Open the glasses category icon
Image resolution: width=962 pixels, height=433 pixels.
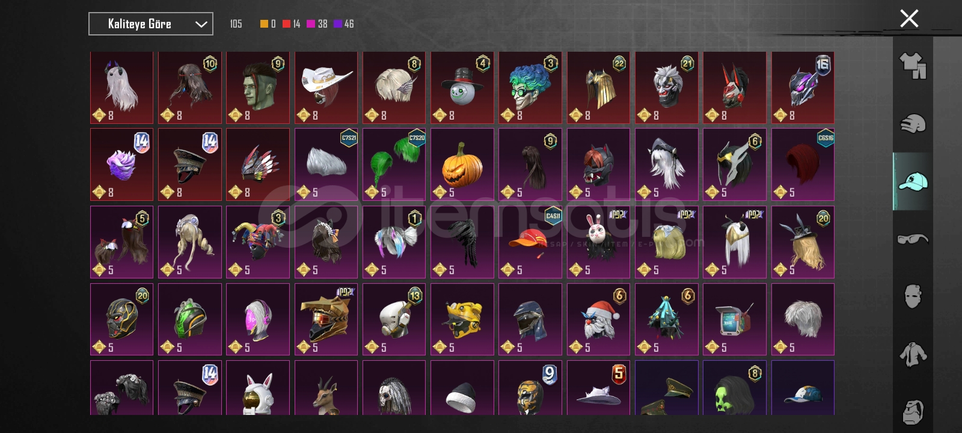pyautogui.click(x=913, y=239)
